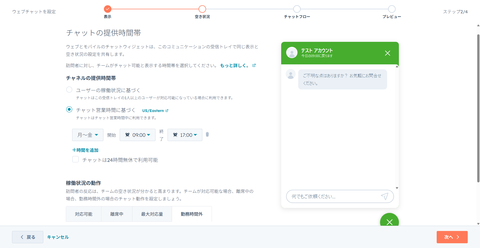
Task: Select チャット営業時間に基づく option
Action: (x=69, y=109)
